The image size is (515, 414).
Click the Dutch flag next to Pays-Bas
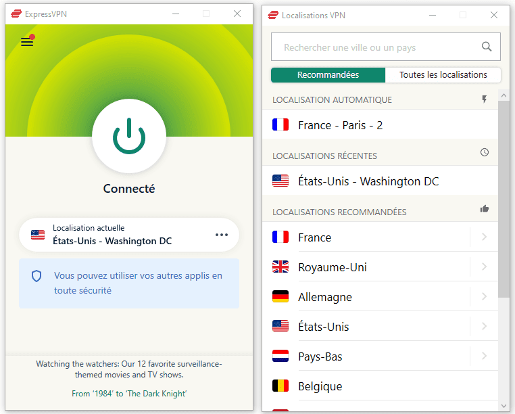[280, 356]
